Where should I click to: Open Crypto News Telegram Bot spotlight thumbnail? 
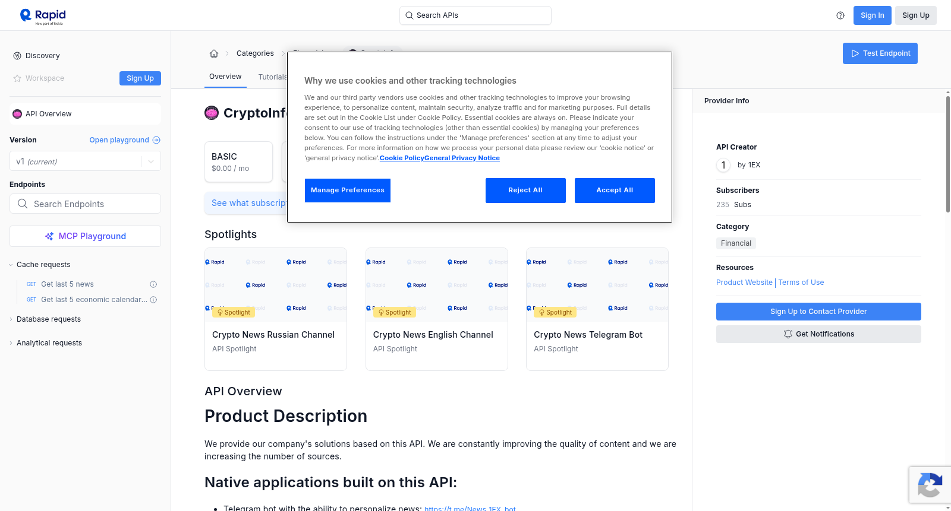tap(597, 285)
